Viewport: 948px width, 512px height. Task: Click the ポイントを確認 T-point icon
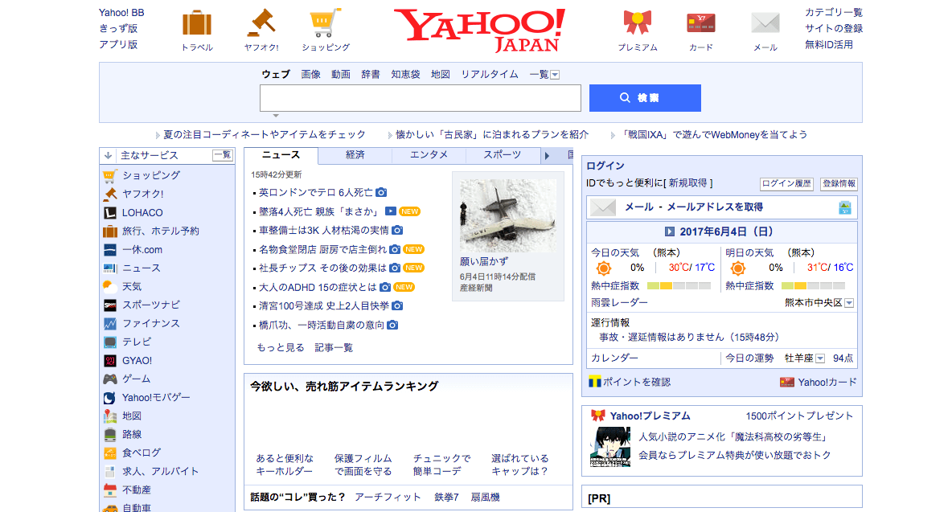pyautogui.click(x=595, y=382)
